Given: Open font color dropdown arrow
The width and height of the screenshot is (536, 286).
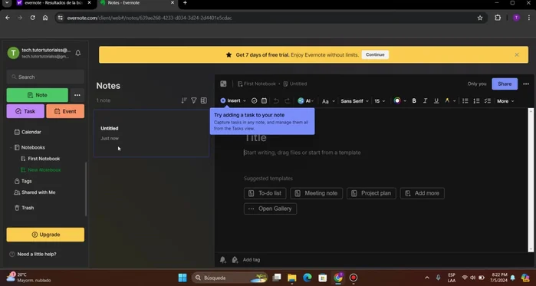Looking at the screenshot, I should (x=405, y=101).
